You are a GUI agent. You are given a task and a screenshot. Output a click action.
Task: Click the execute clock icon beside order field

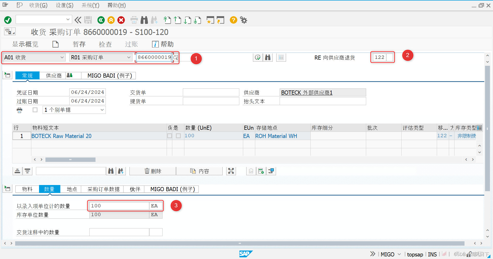tap(258, 57)
